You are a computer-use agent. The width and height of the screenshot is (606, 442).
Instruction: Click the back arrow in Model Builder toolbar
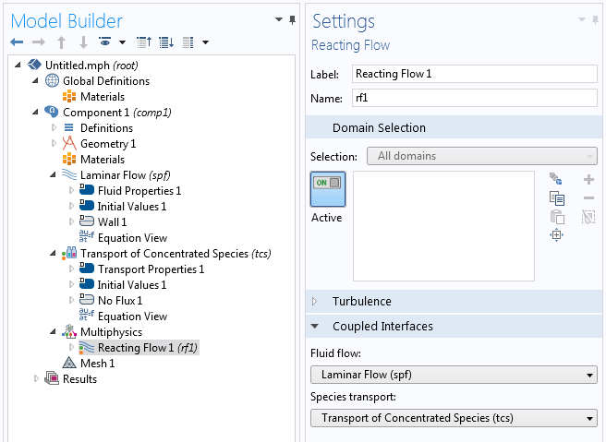17,42
